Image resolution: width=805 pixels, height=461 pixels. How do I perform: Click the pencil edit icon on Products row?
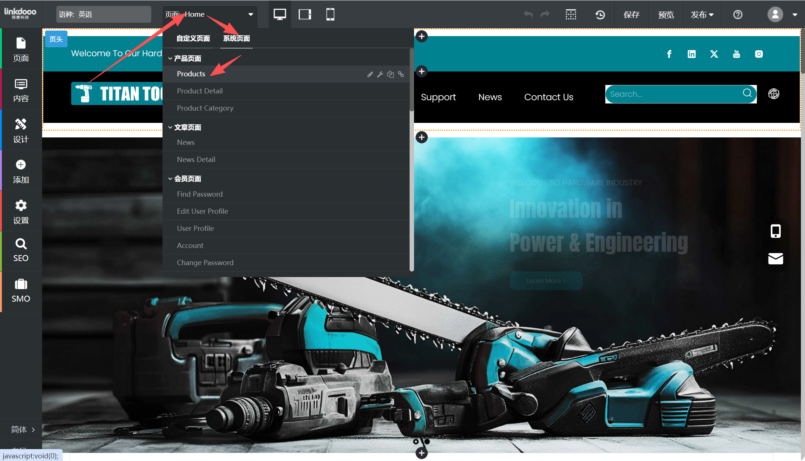(x=370, y=74)
